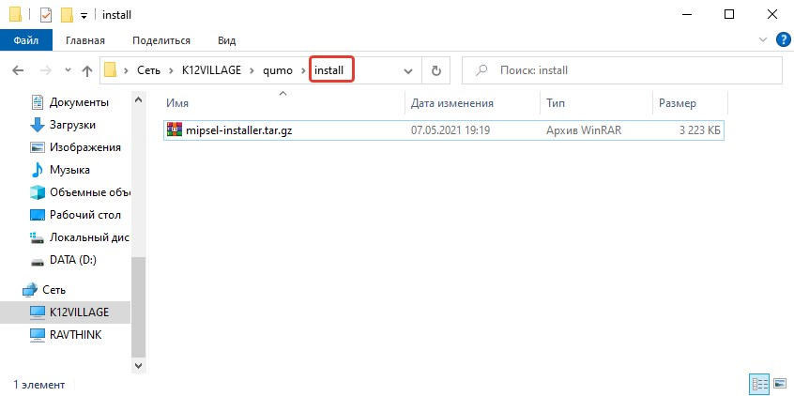Click the Документы document icon
This screenshot has width=794, height=396.
[x=38, y=102]
